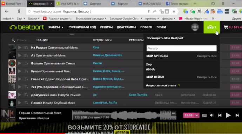Play the track Драгунский
The width and height of the screenshot is (242, 134).
tap(20, 95)
